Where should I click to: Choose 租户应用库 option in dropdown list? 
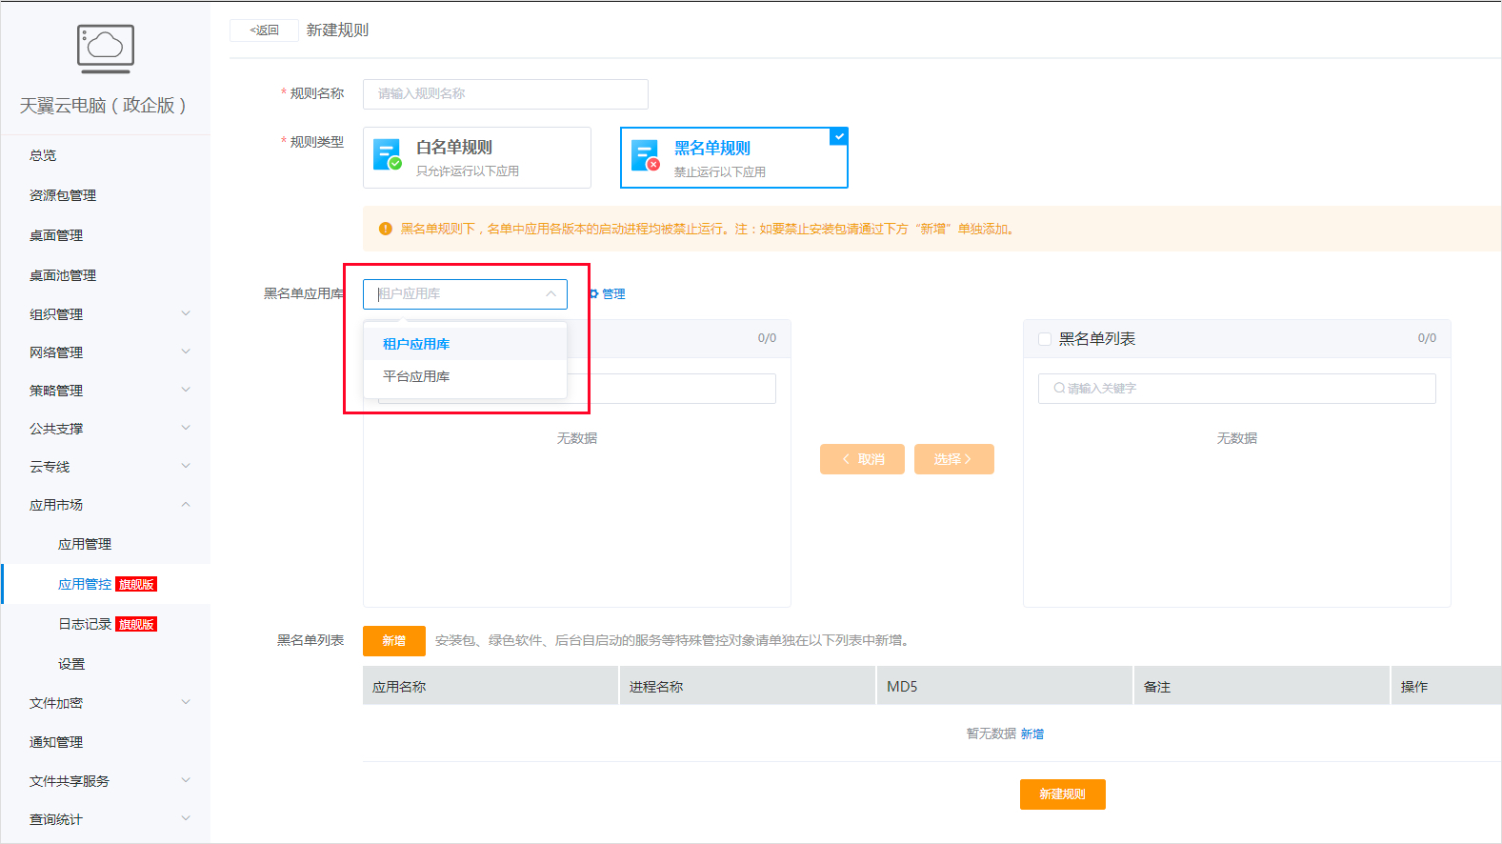(x=416, y=344)
